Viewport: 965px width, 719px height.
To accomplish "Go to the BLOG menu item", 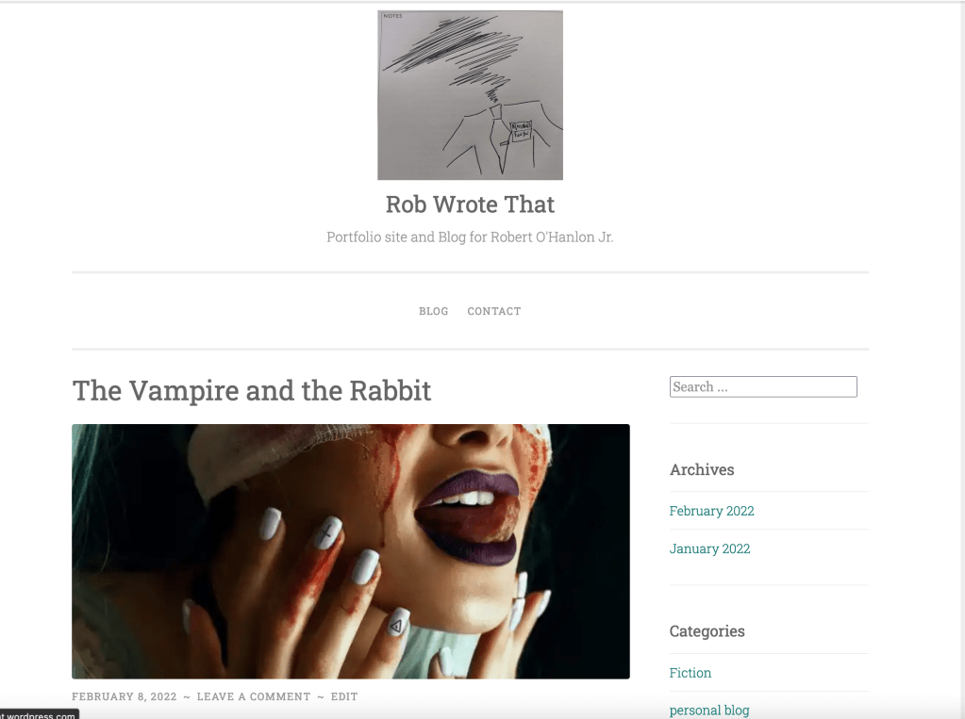I will tap(434, 311).
